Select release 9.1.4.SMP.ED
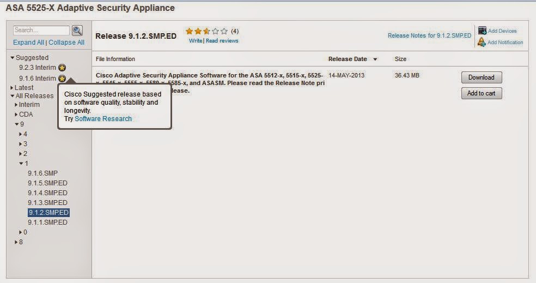Screen dimensions: 536x283 coord(47,192)
